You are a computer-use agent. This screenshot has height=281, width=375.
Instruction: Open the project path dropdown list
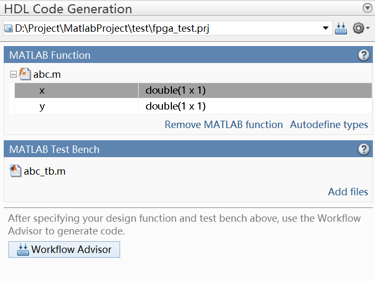click(x=326, y=29)
